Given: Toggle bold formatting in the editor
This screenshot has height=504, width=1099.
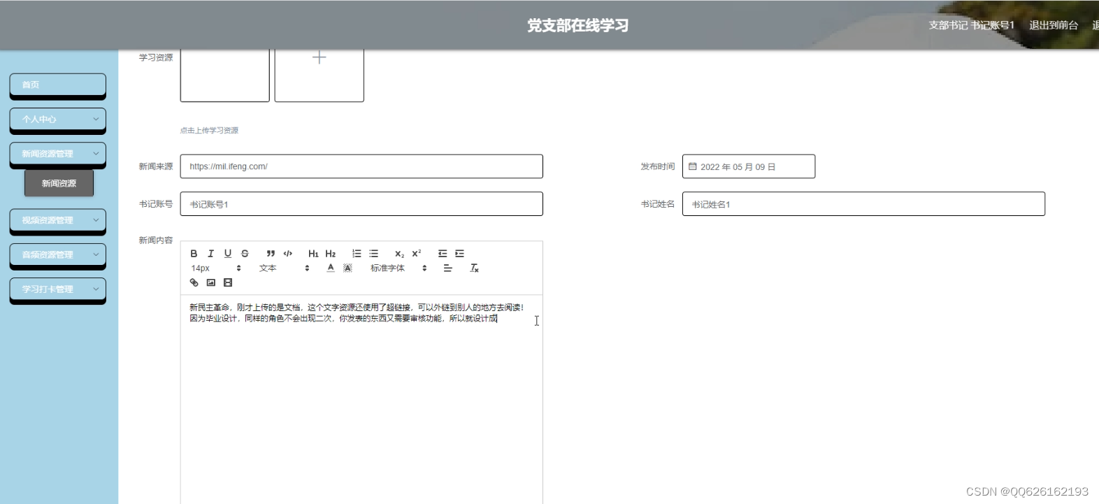Looking at the screenshot, I should pos(194,254).
